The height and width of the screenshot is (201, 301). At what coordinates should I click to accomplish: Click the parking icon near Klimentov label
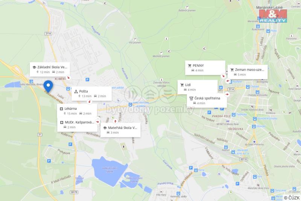pos(87,80)
